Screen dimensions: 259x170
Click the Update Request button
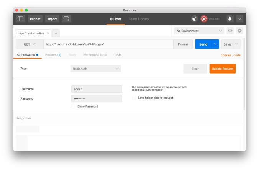pos(222,69)
